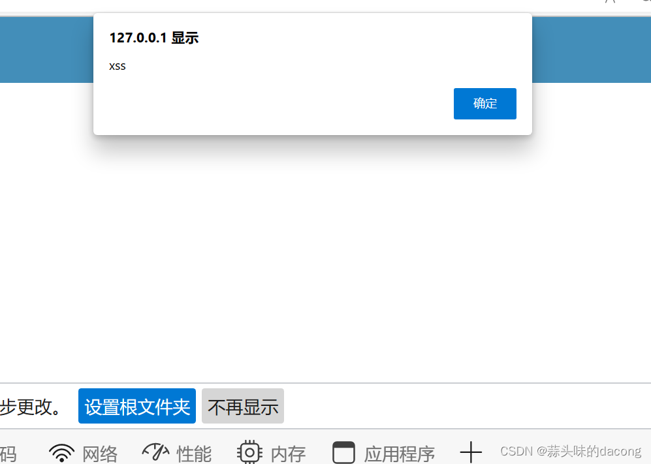Click the window icon on the 应用程序 tab
This screenshot has width=651, height=464.
344,451
